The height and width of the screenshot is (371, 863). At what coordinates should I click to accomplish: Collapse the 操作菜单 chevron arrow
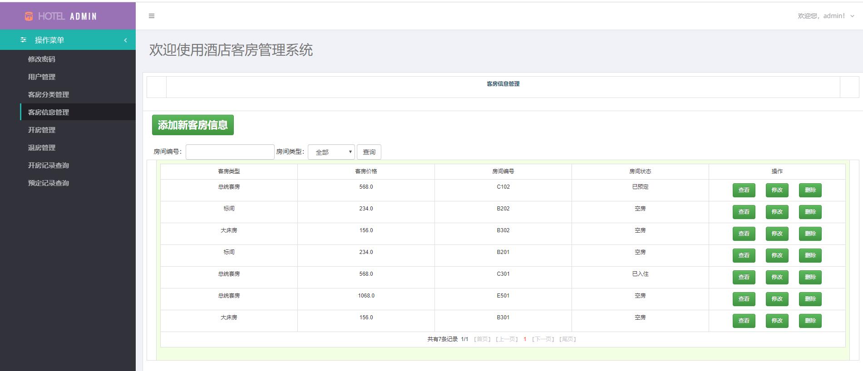point(126,40)
